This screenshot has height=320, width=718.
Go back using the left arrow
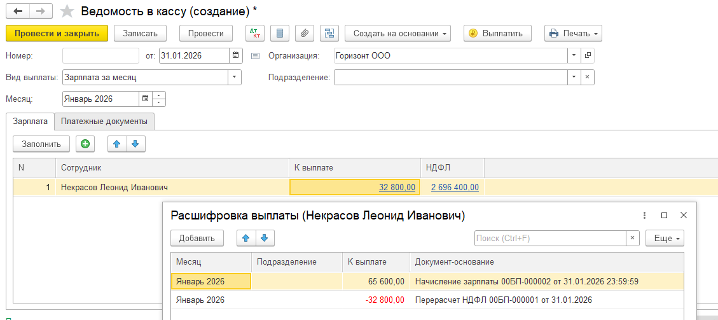(x=17, y=11)
